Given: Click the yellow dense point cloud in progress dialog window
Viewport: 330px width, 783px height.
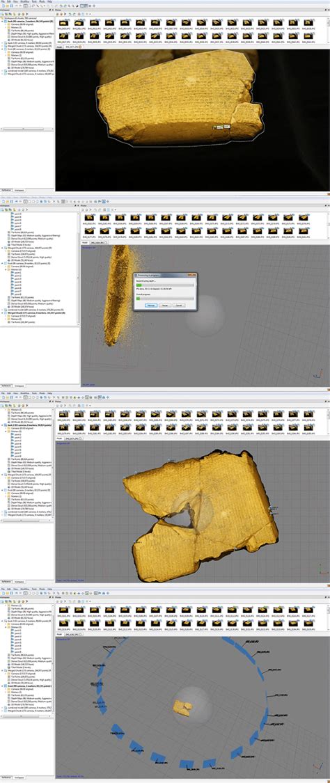Looking at the screenshot, I should click(x=118, y=294).
